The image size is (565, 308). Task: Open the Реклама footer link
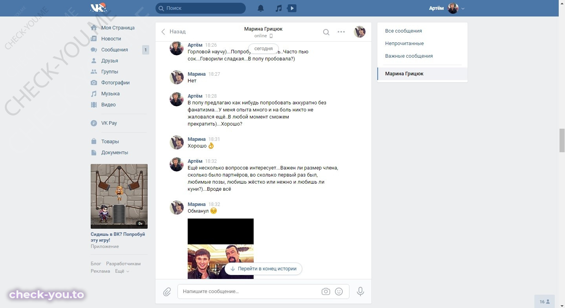coord(101,271)
